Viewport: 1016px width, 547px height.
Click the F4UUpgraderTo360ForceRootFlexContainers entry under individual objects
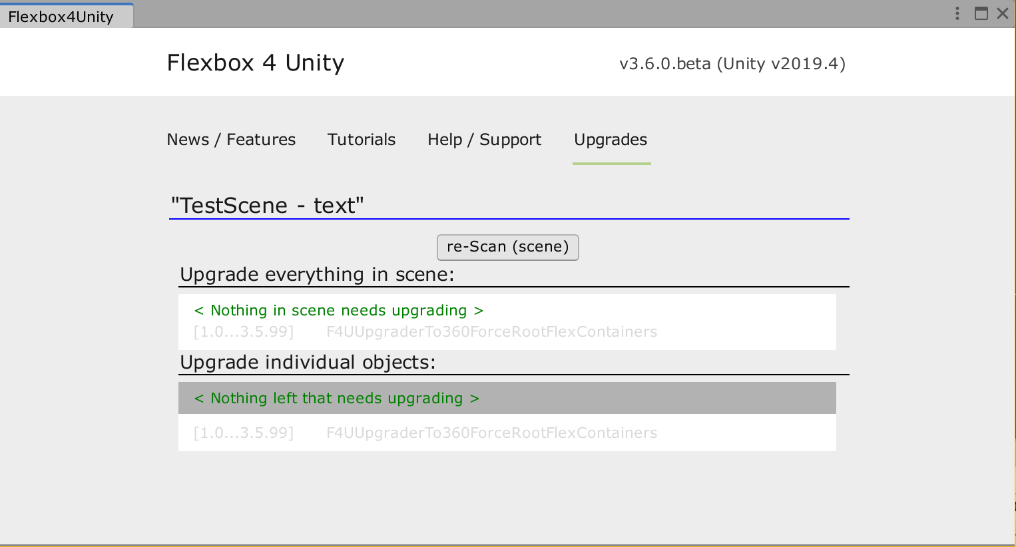click(491, 433)
